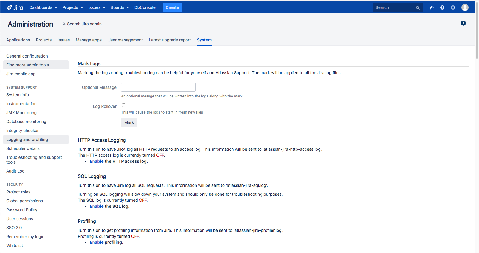Expand the Dashboards dropdown
This screenshot has height=253, width=479.
[x=43, y=7]
